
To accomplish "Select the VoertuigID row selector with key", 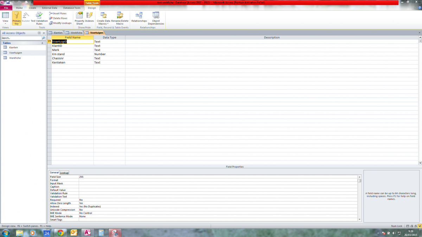I will tap(49, 41).
